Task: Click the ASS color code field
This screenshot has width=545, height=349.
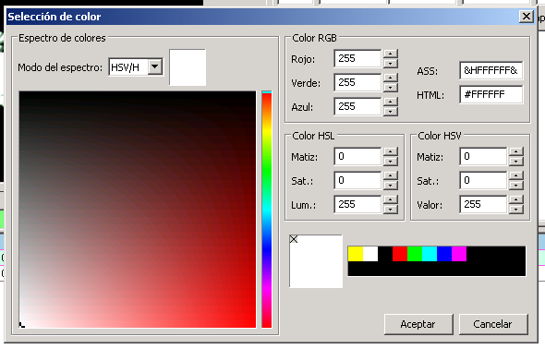Action: pos(490,70)
